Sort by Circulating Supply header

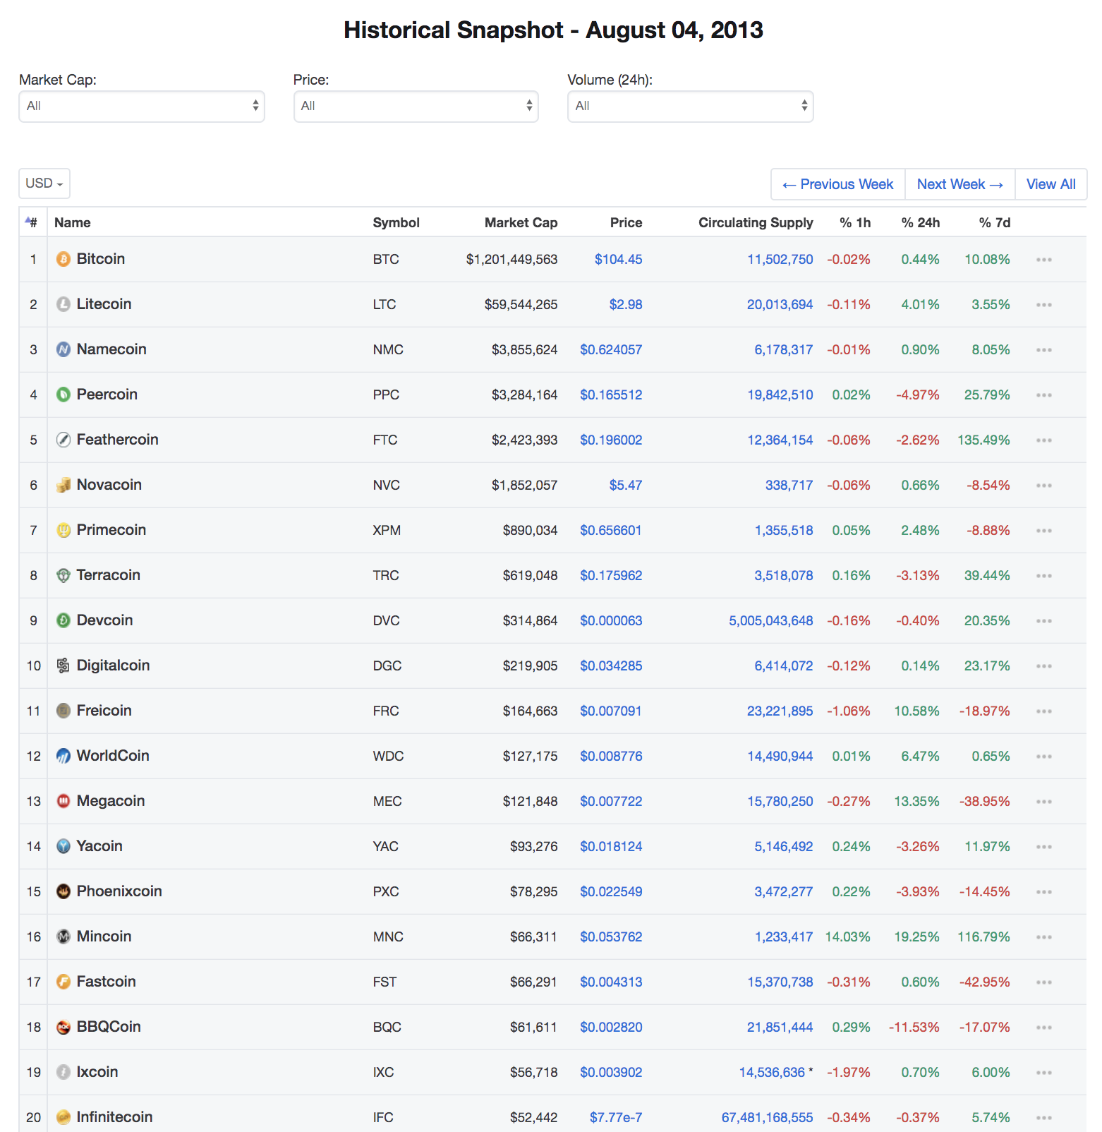pyautogui.click(x=756, y=222)
